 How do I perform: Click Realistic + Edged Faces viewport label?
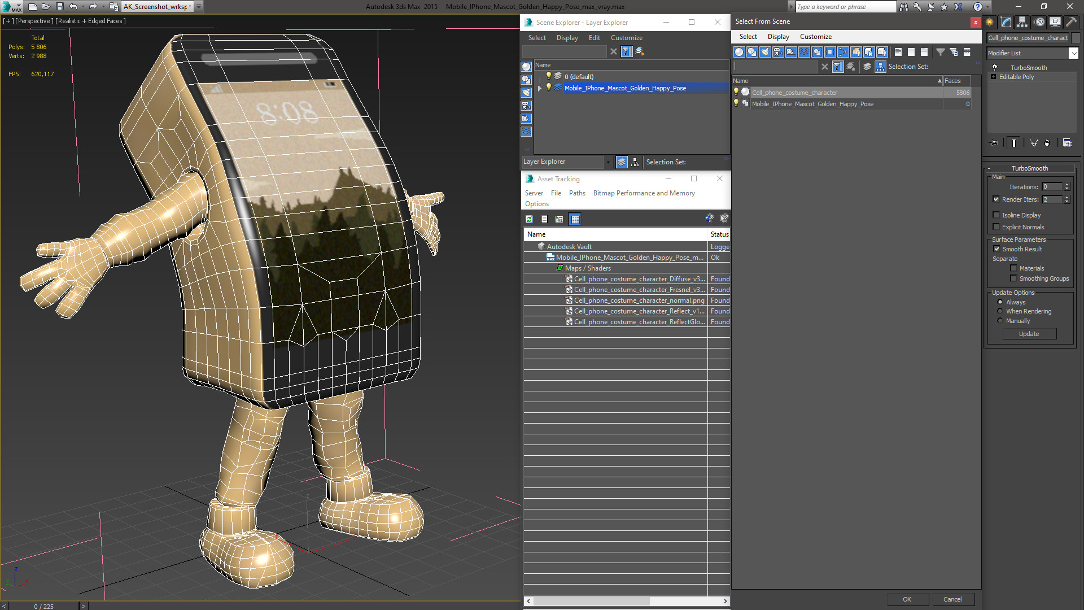coord(91,21)
